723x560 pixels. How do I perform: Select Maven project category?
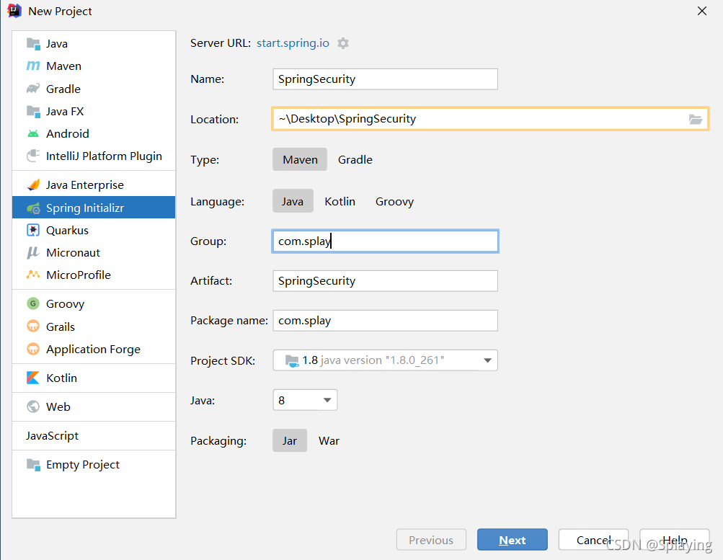(x=94, y=66)
